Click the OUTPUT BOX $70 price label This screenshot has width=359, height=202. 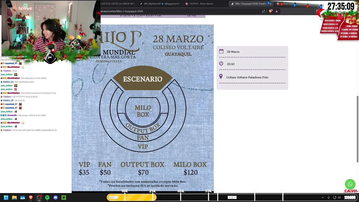[x=142, y=168]
